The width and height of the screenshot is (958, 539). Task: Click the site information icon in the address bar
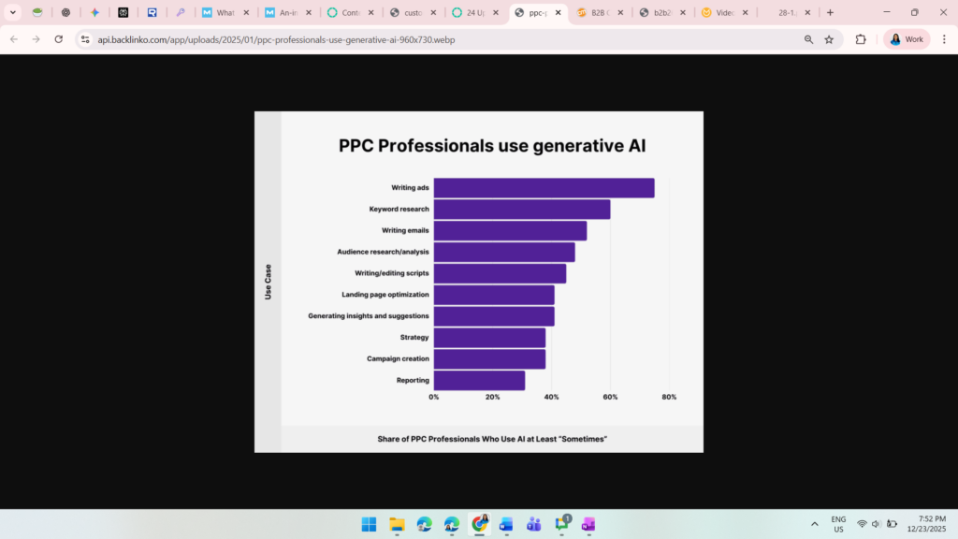(85, 39)
